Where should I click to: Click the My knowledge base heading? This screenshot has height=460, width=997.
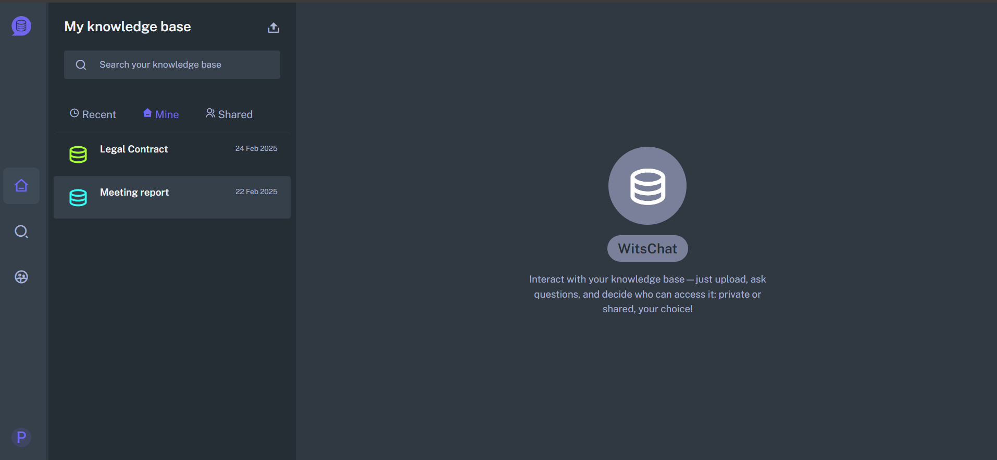click(128, 27)
